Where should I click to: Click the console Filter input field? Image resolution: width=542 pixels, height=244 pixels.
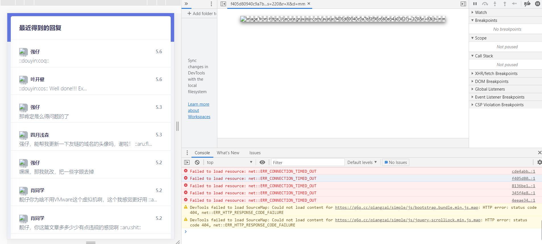click(x=307, y=162)
